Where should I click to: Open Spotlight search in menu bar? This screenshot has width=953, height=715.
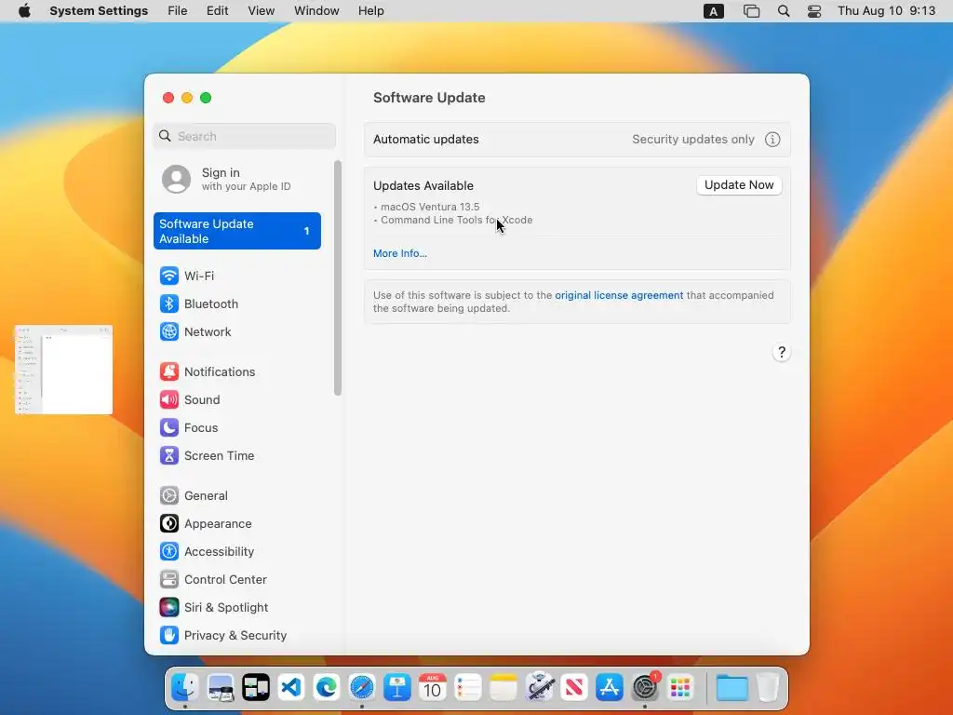[x=784, y=11]
